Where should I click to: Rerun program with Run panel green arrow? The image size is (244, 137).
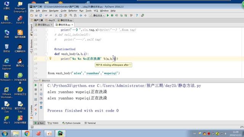[35, 85]
